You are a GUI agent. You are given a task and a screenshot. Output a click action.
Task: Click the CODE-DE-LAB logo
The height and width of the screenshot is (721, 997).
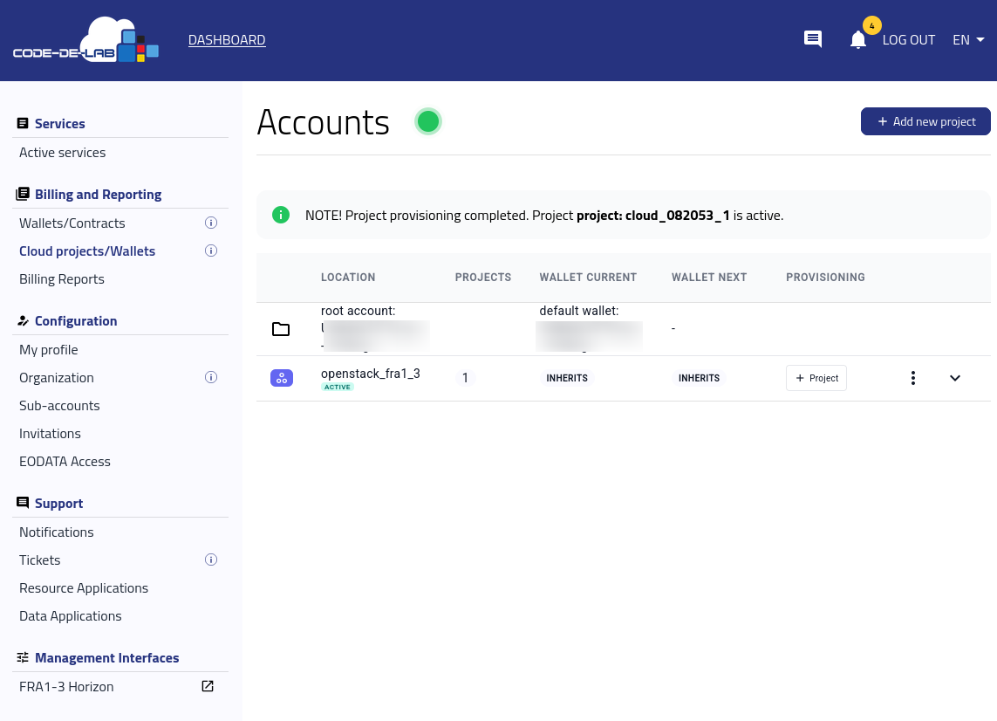[85, 39]
